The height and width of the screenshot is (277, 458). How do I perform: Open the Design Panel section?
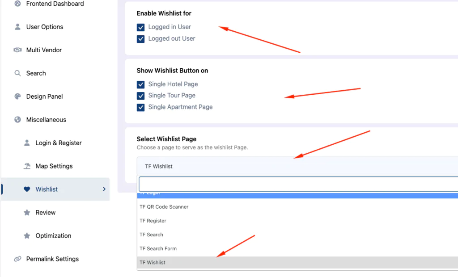click(44, 97)
